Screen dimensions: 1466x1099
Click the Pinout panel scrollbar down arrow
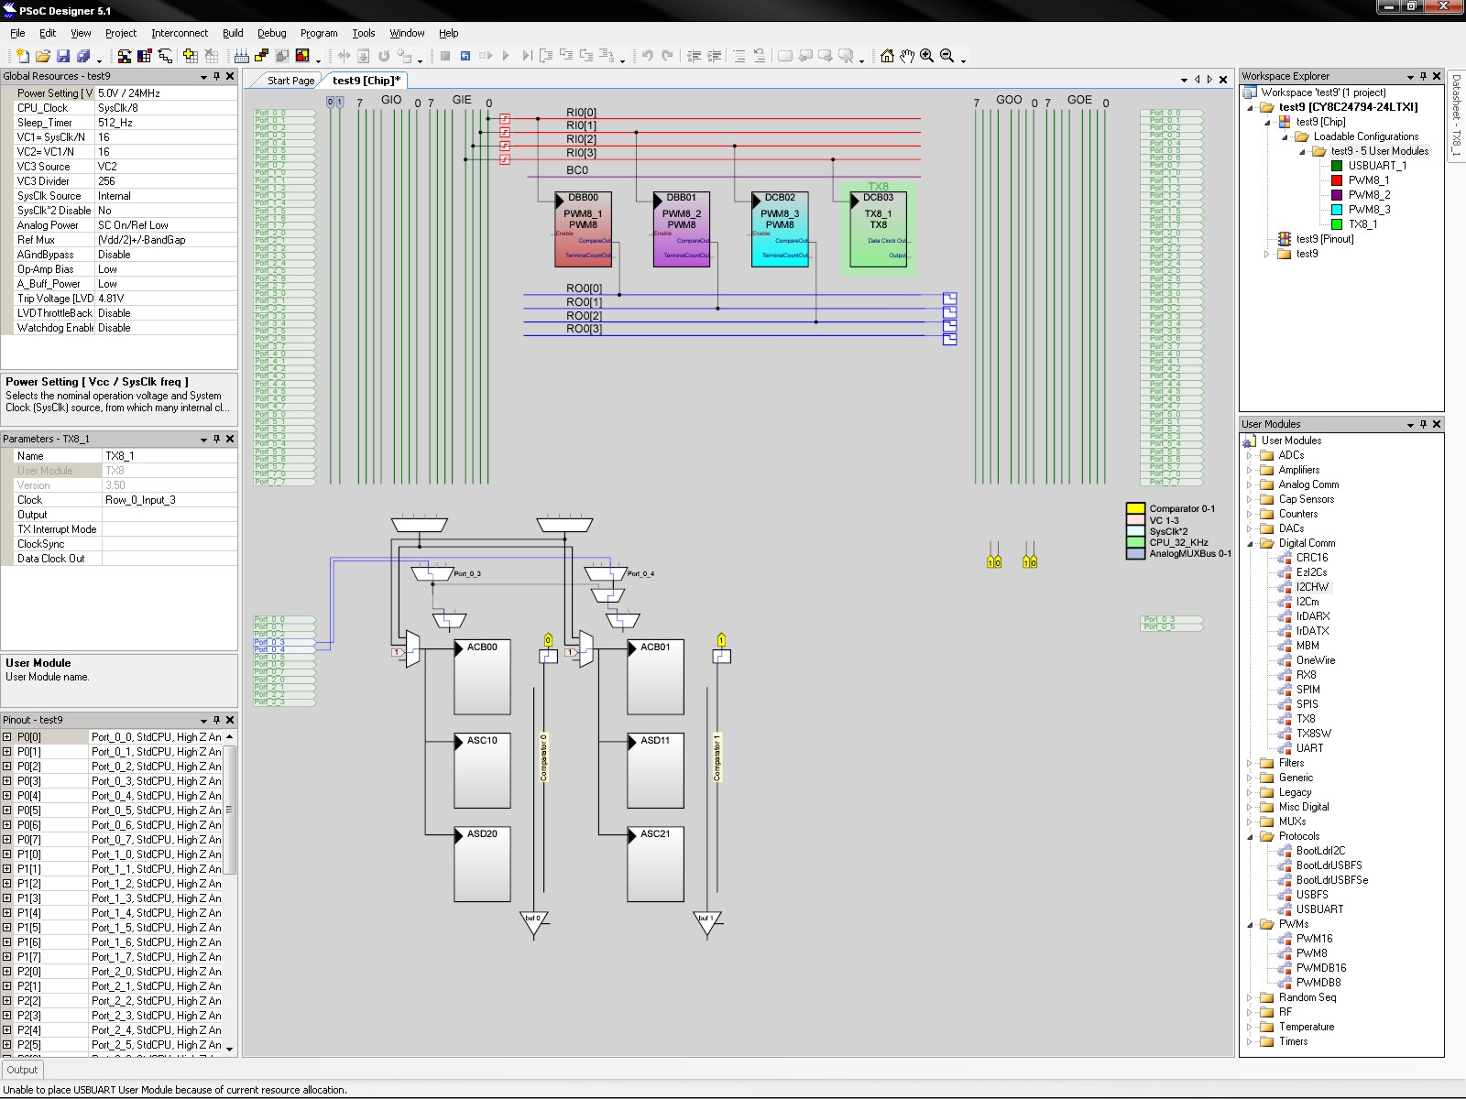[229, 1050]
